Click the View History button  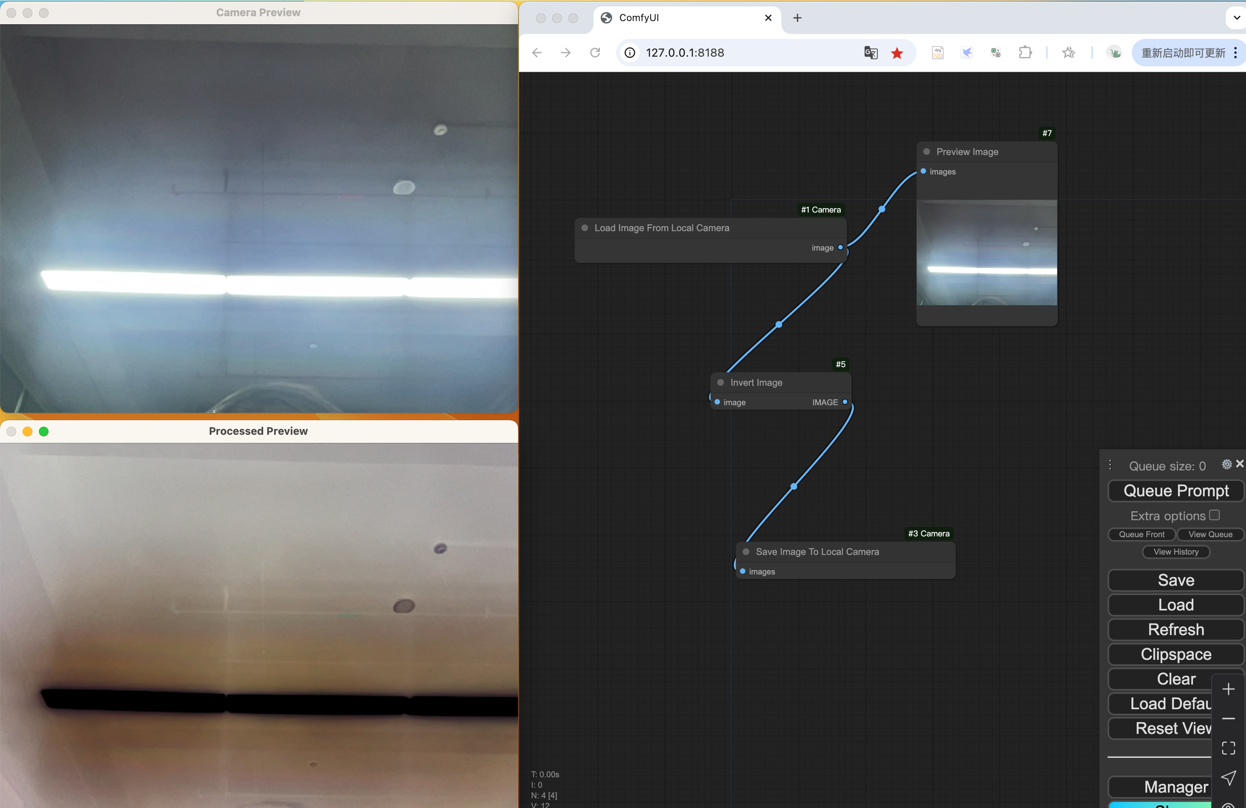[1175, 552]
